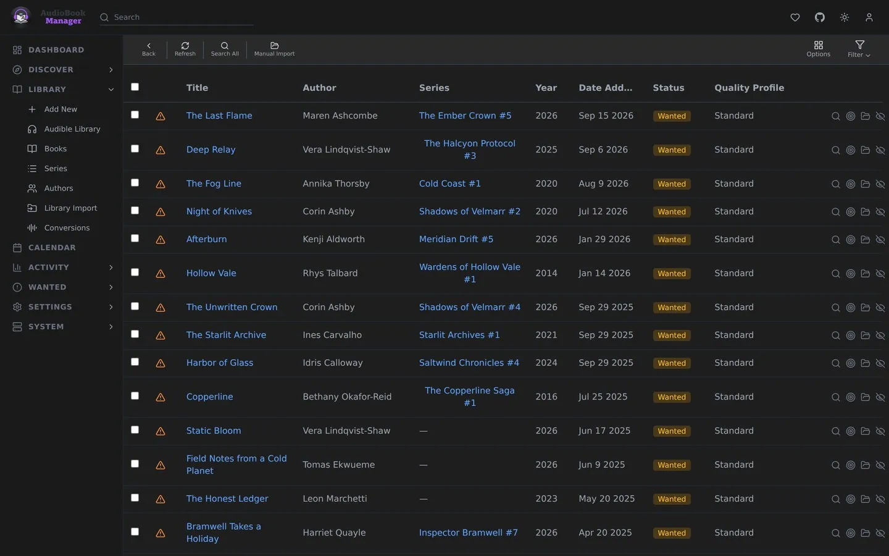Refresh the wanted list
This screenshot has width=889, height=556.
click(185, 49)
